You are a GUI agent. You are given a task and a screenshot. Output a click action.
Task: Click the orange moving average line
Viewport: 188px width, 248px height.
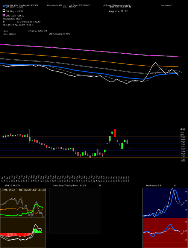tap(89, 60)
